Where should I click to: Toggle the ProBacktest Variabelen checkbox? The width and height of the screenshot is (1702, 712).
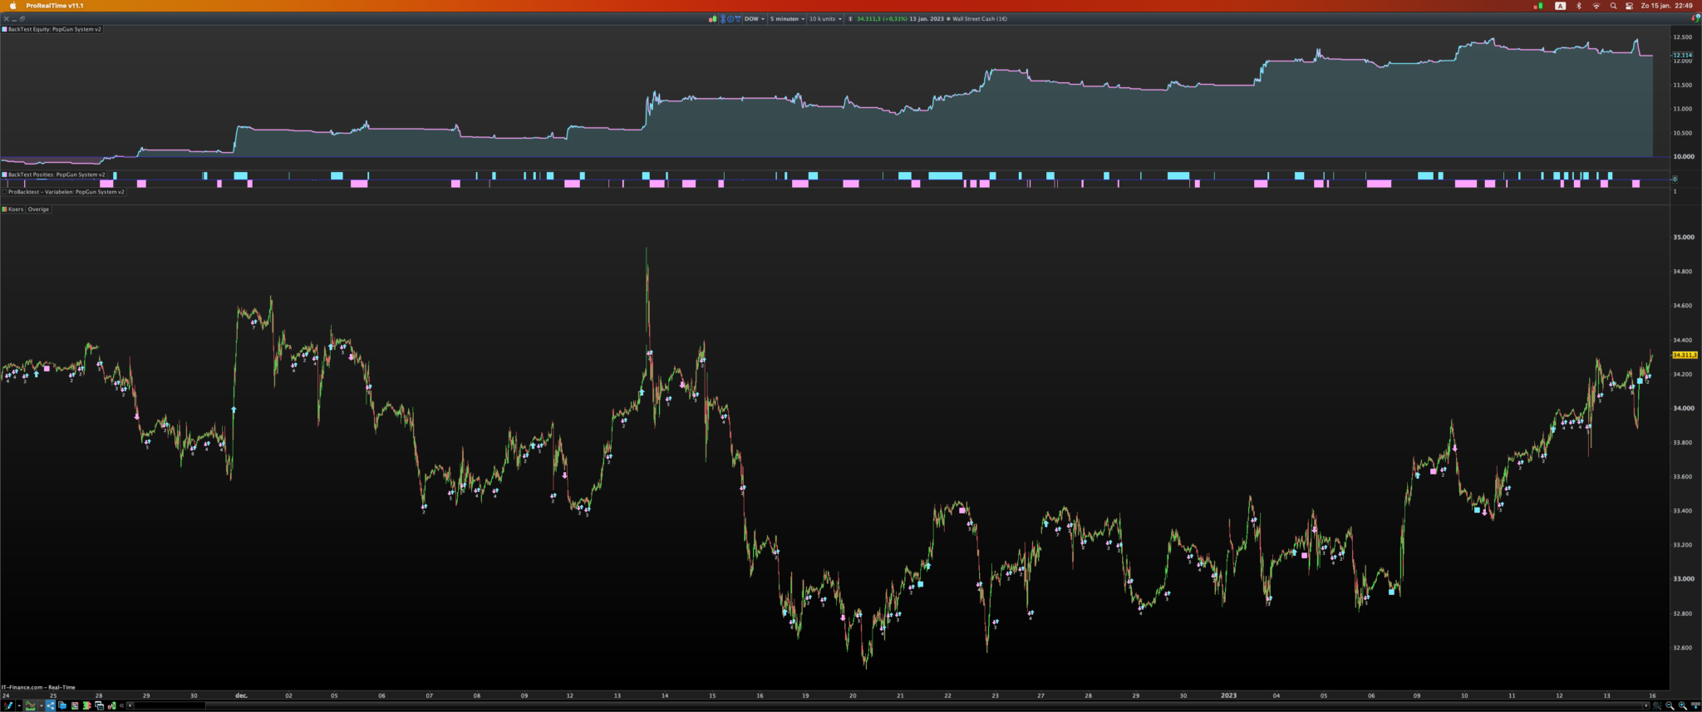(4, 192)
